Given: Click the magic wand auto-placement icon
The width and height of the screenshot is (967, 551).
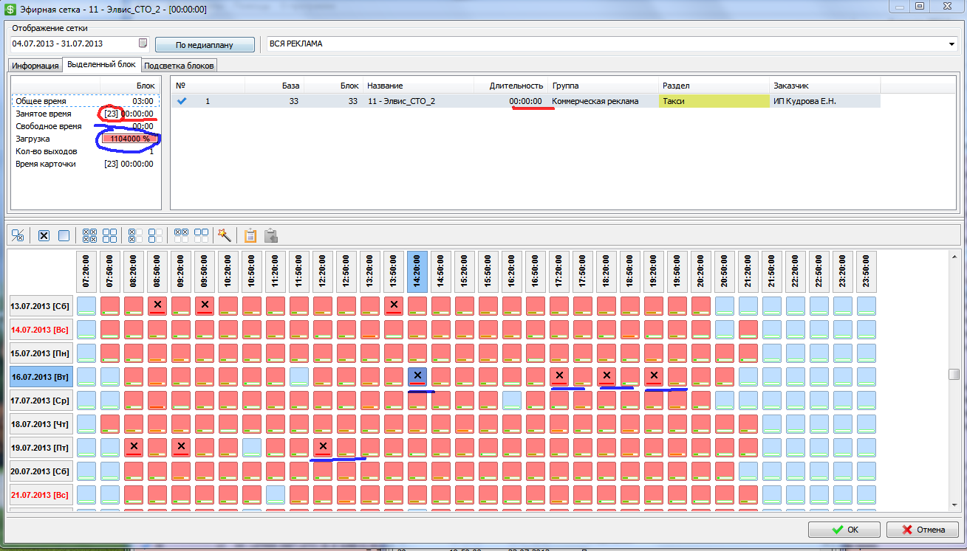Looking at the screenshot, I should click(x=225, y=235).
